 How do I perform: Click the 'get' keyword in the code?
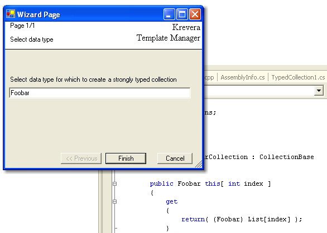coord(172,202)
